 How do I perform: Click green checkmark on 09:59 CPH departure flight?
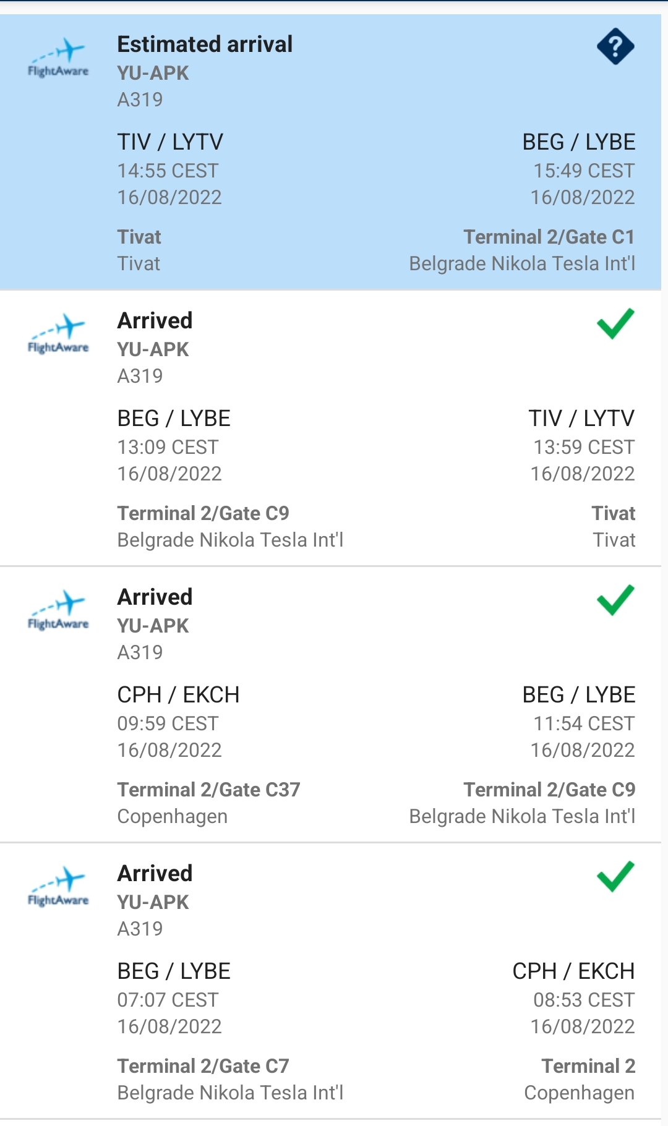(x=615, y=600)
